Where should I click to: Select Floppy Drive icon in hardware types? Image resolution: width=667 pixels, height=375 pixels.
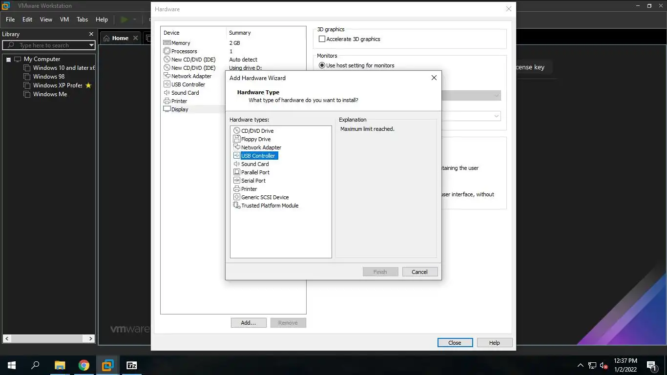pyautogui.click(x=237, y=139)
